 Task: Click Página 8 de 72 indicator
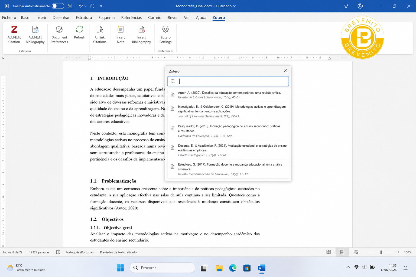coord(12,252)
